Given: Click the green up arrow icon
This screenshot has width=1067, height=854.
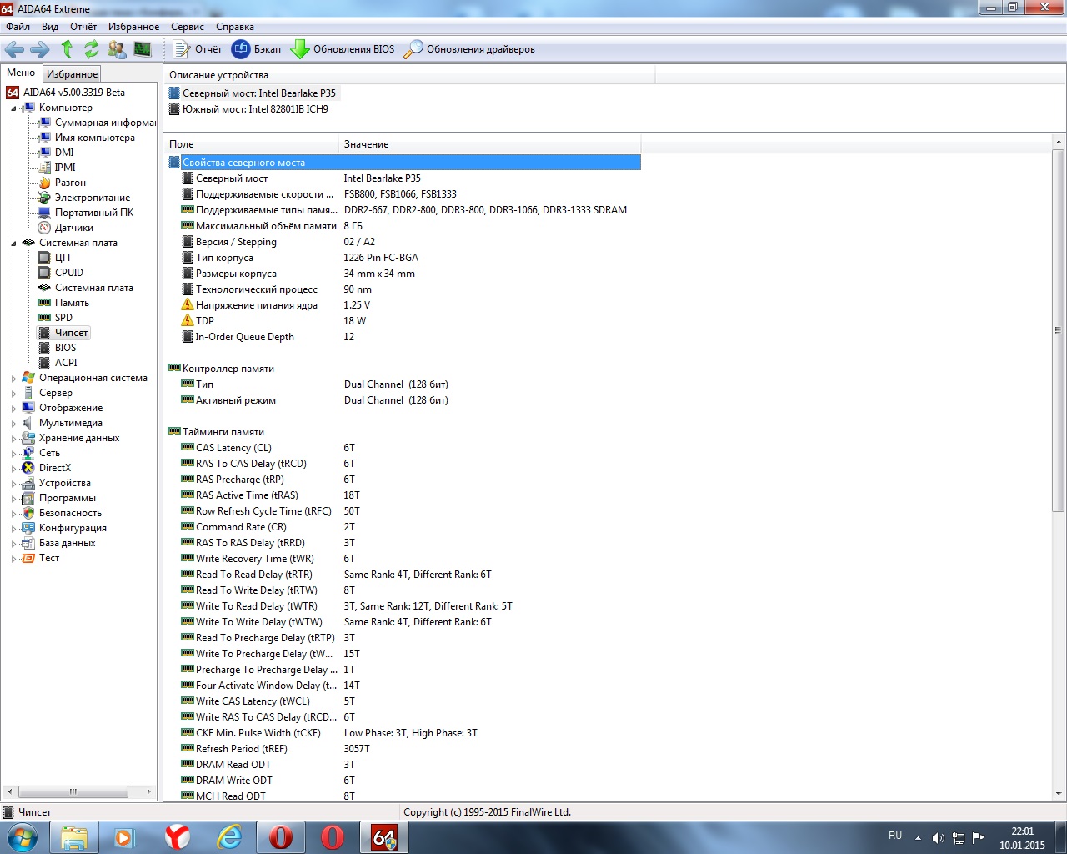Looking at the screenshot, I should (67, 49).
